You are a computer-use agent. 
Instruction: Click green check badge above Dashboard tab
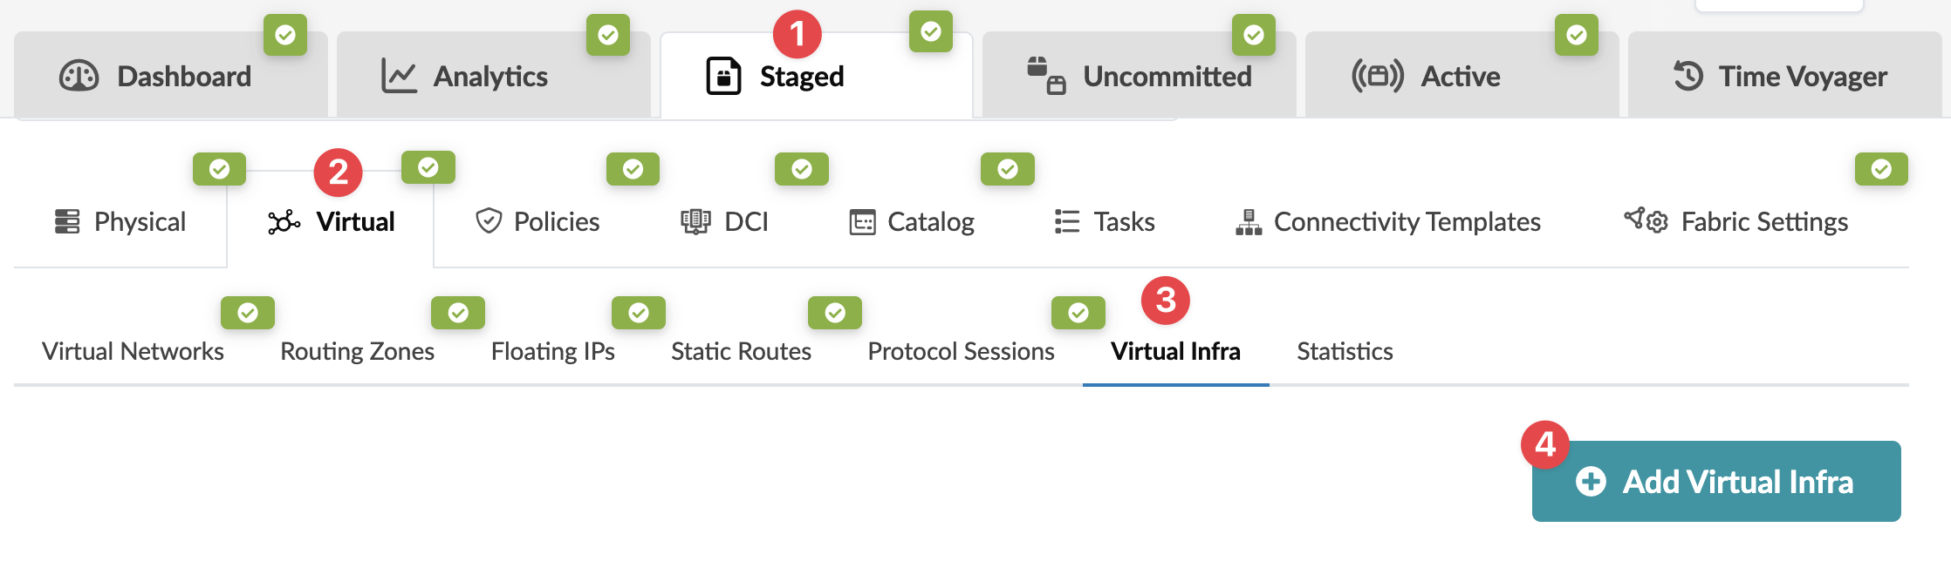pyautogui.click(x=285, y=35)
